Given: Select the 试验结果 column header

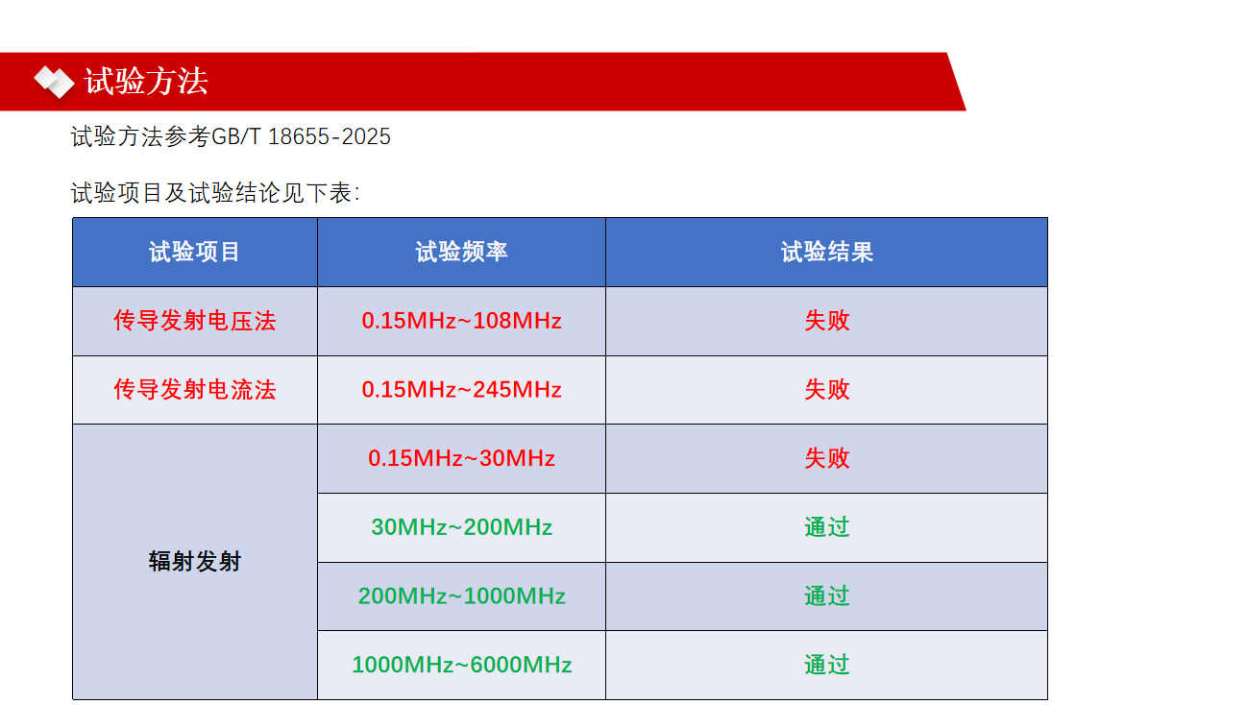Looking at the screenshot, I should [x=826, y=252].
